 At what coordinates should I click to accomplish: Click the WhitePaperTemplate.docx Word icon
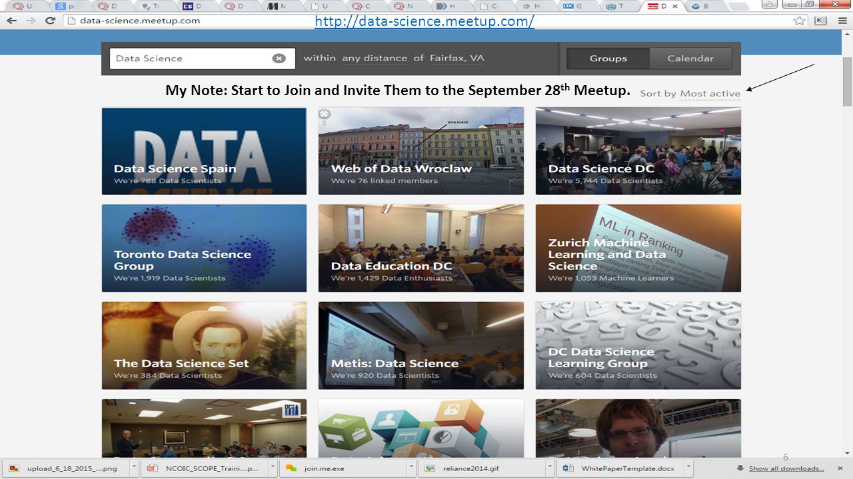pos(568,468)
